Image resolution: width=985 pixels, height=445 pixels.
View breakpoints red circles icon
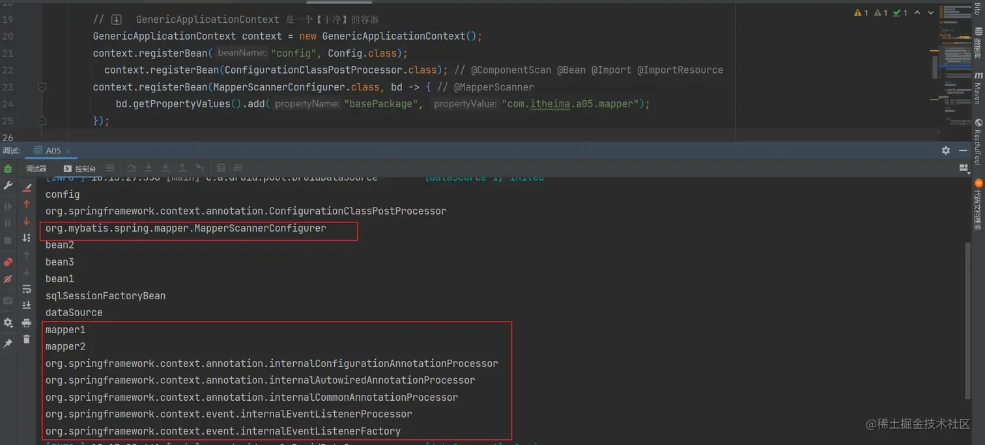(8, 262)
